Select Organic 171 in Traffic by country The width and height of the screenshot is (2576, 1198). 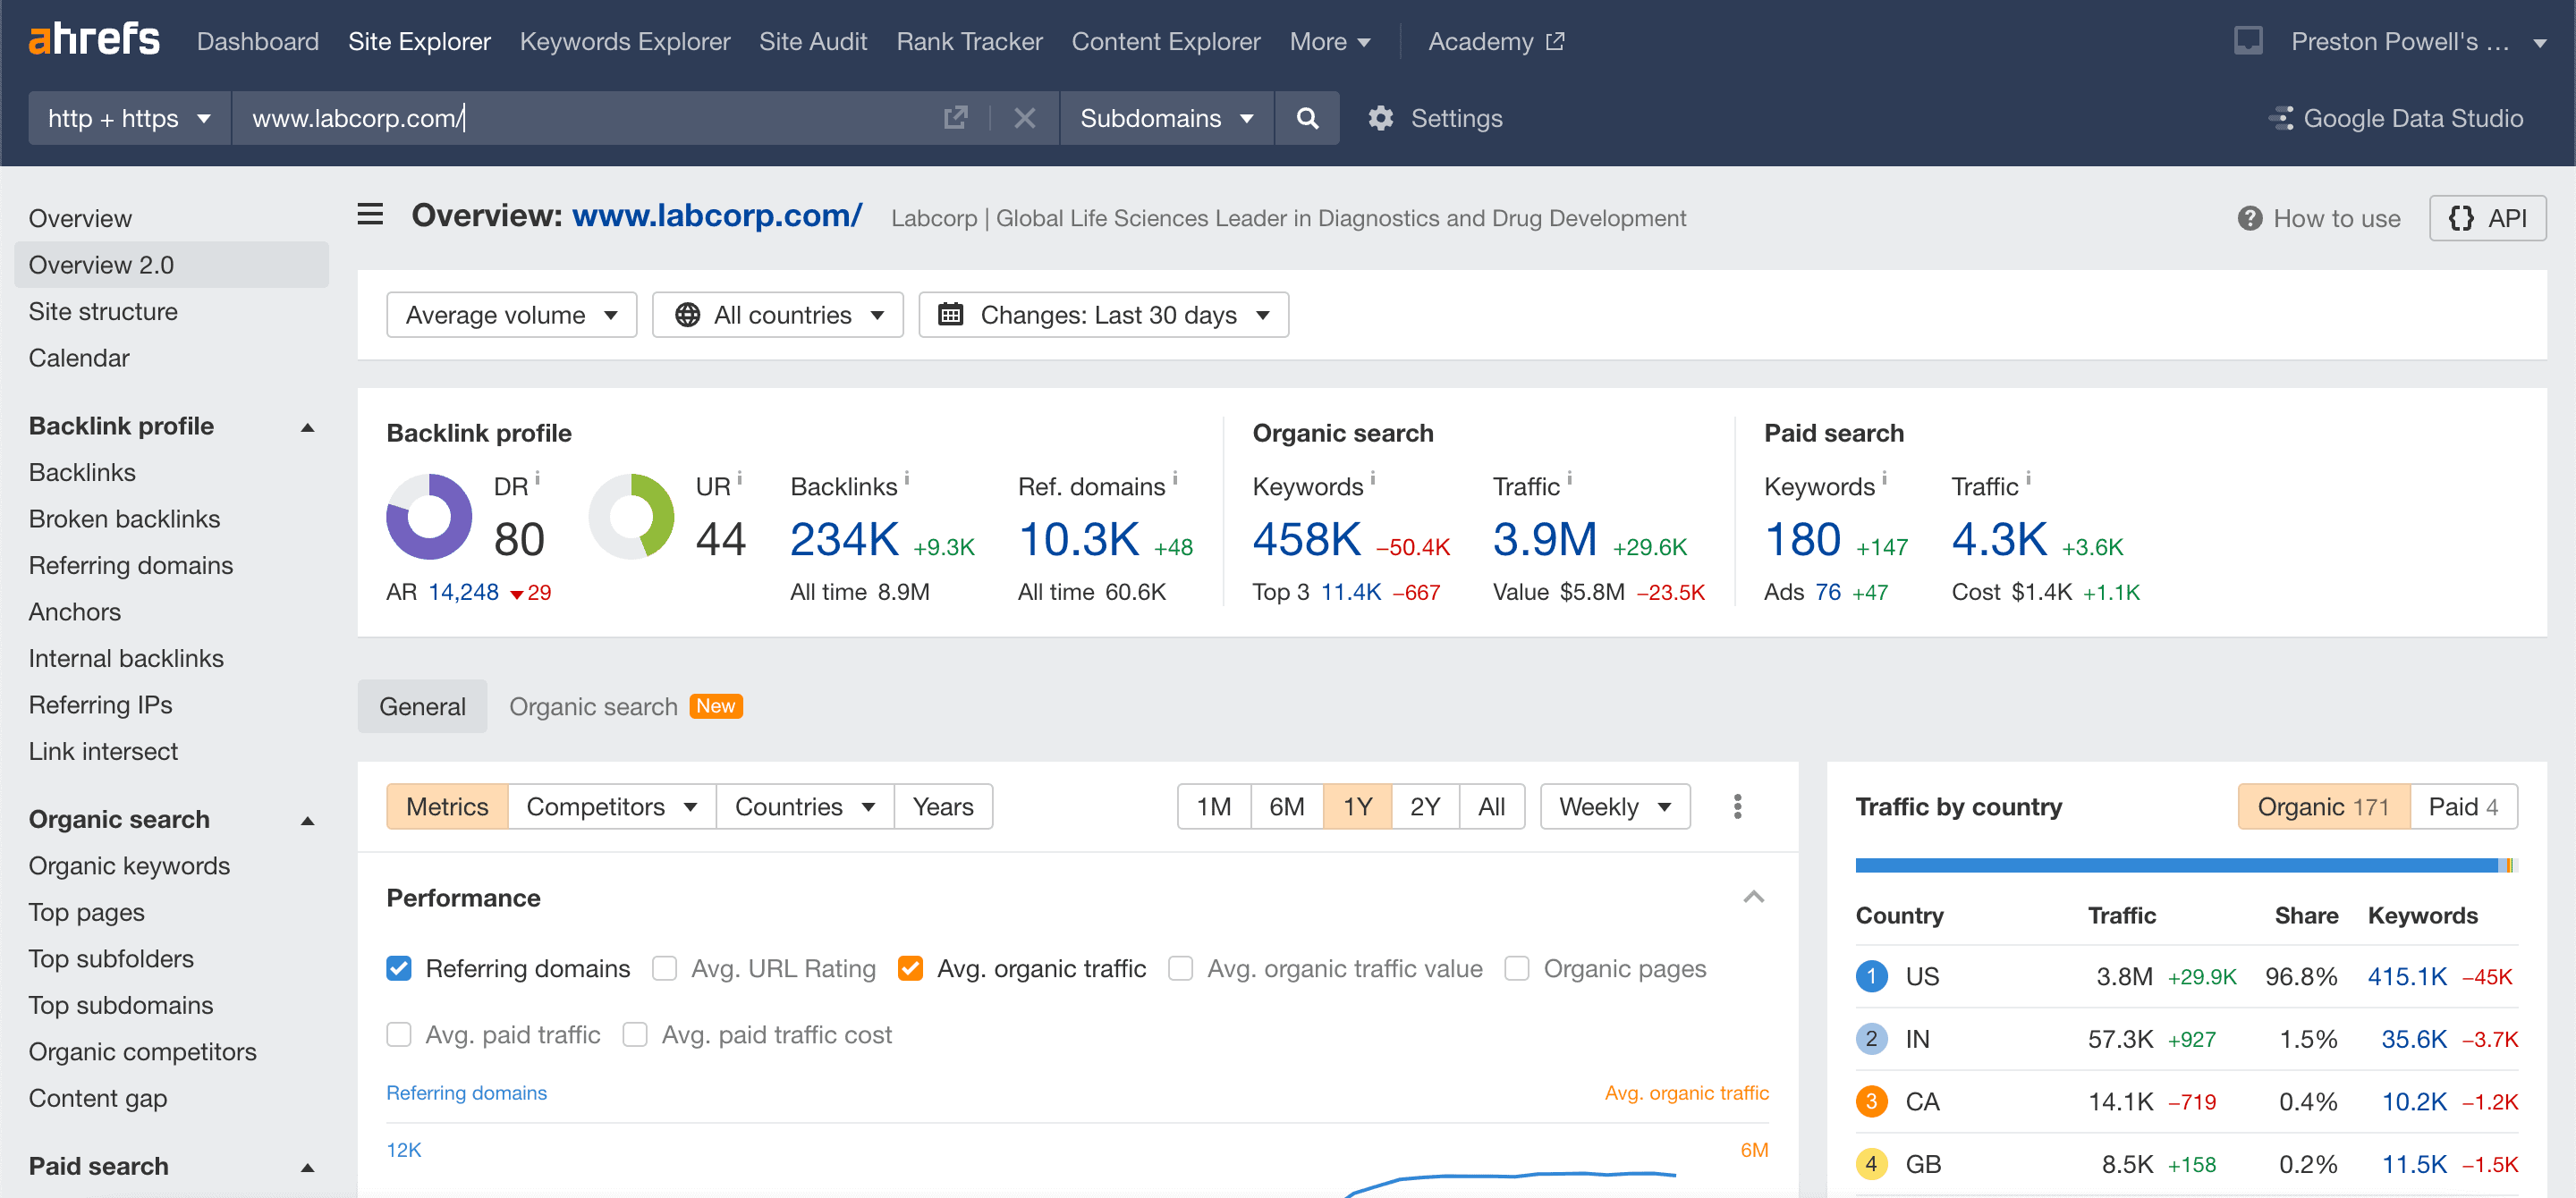coord(2323,806)
